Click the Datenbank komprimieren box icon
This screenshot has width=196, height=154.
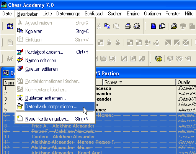click(20, 106)
